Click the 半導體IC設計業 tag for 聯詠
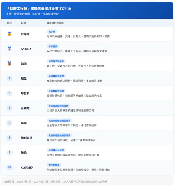The image size is (175, 186). (x=56, y=150)
